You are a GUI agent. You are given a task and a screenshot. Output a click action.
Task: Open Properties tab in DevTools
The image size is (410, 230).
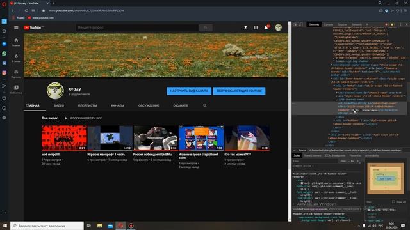point(355,155)
